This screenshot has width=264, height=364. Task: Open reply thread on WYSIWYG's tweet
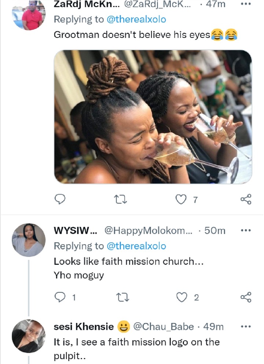coord(60,297)
